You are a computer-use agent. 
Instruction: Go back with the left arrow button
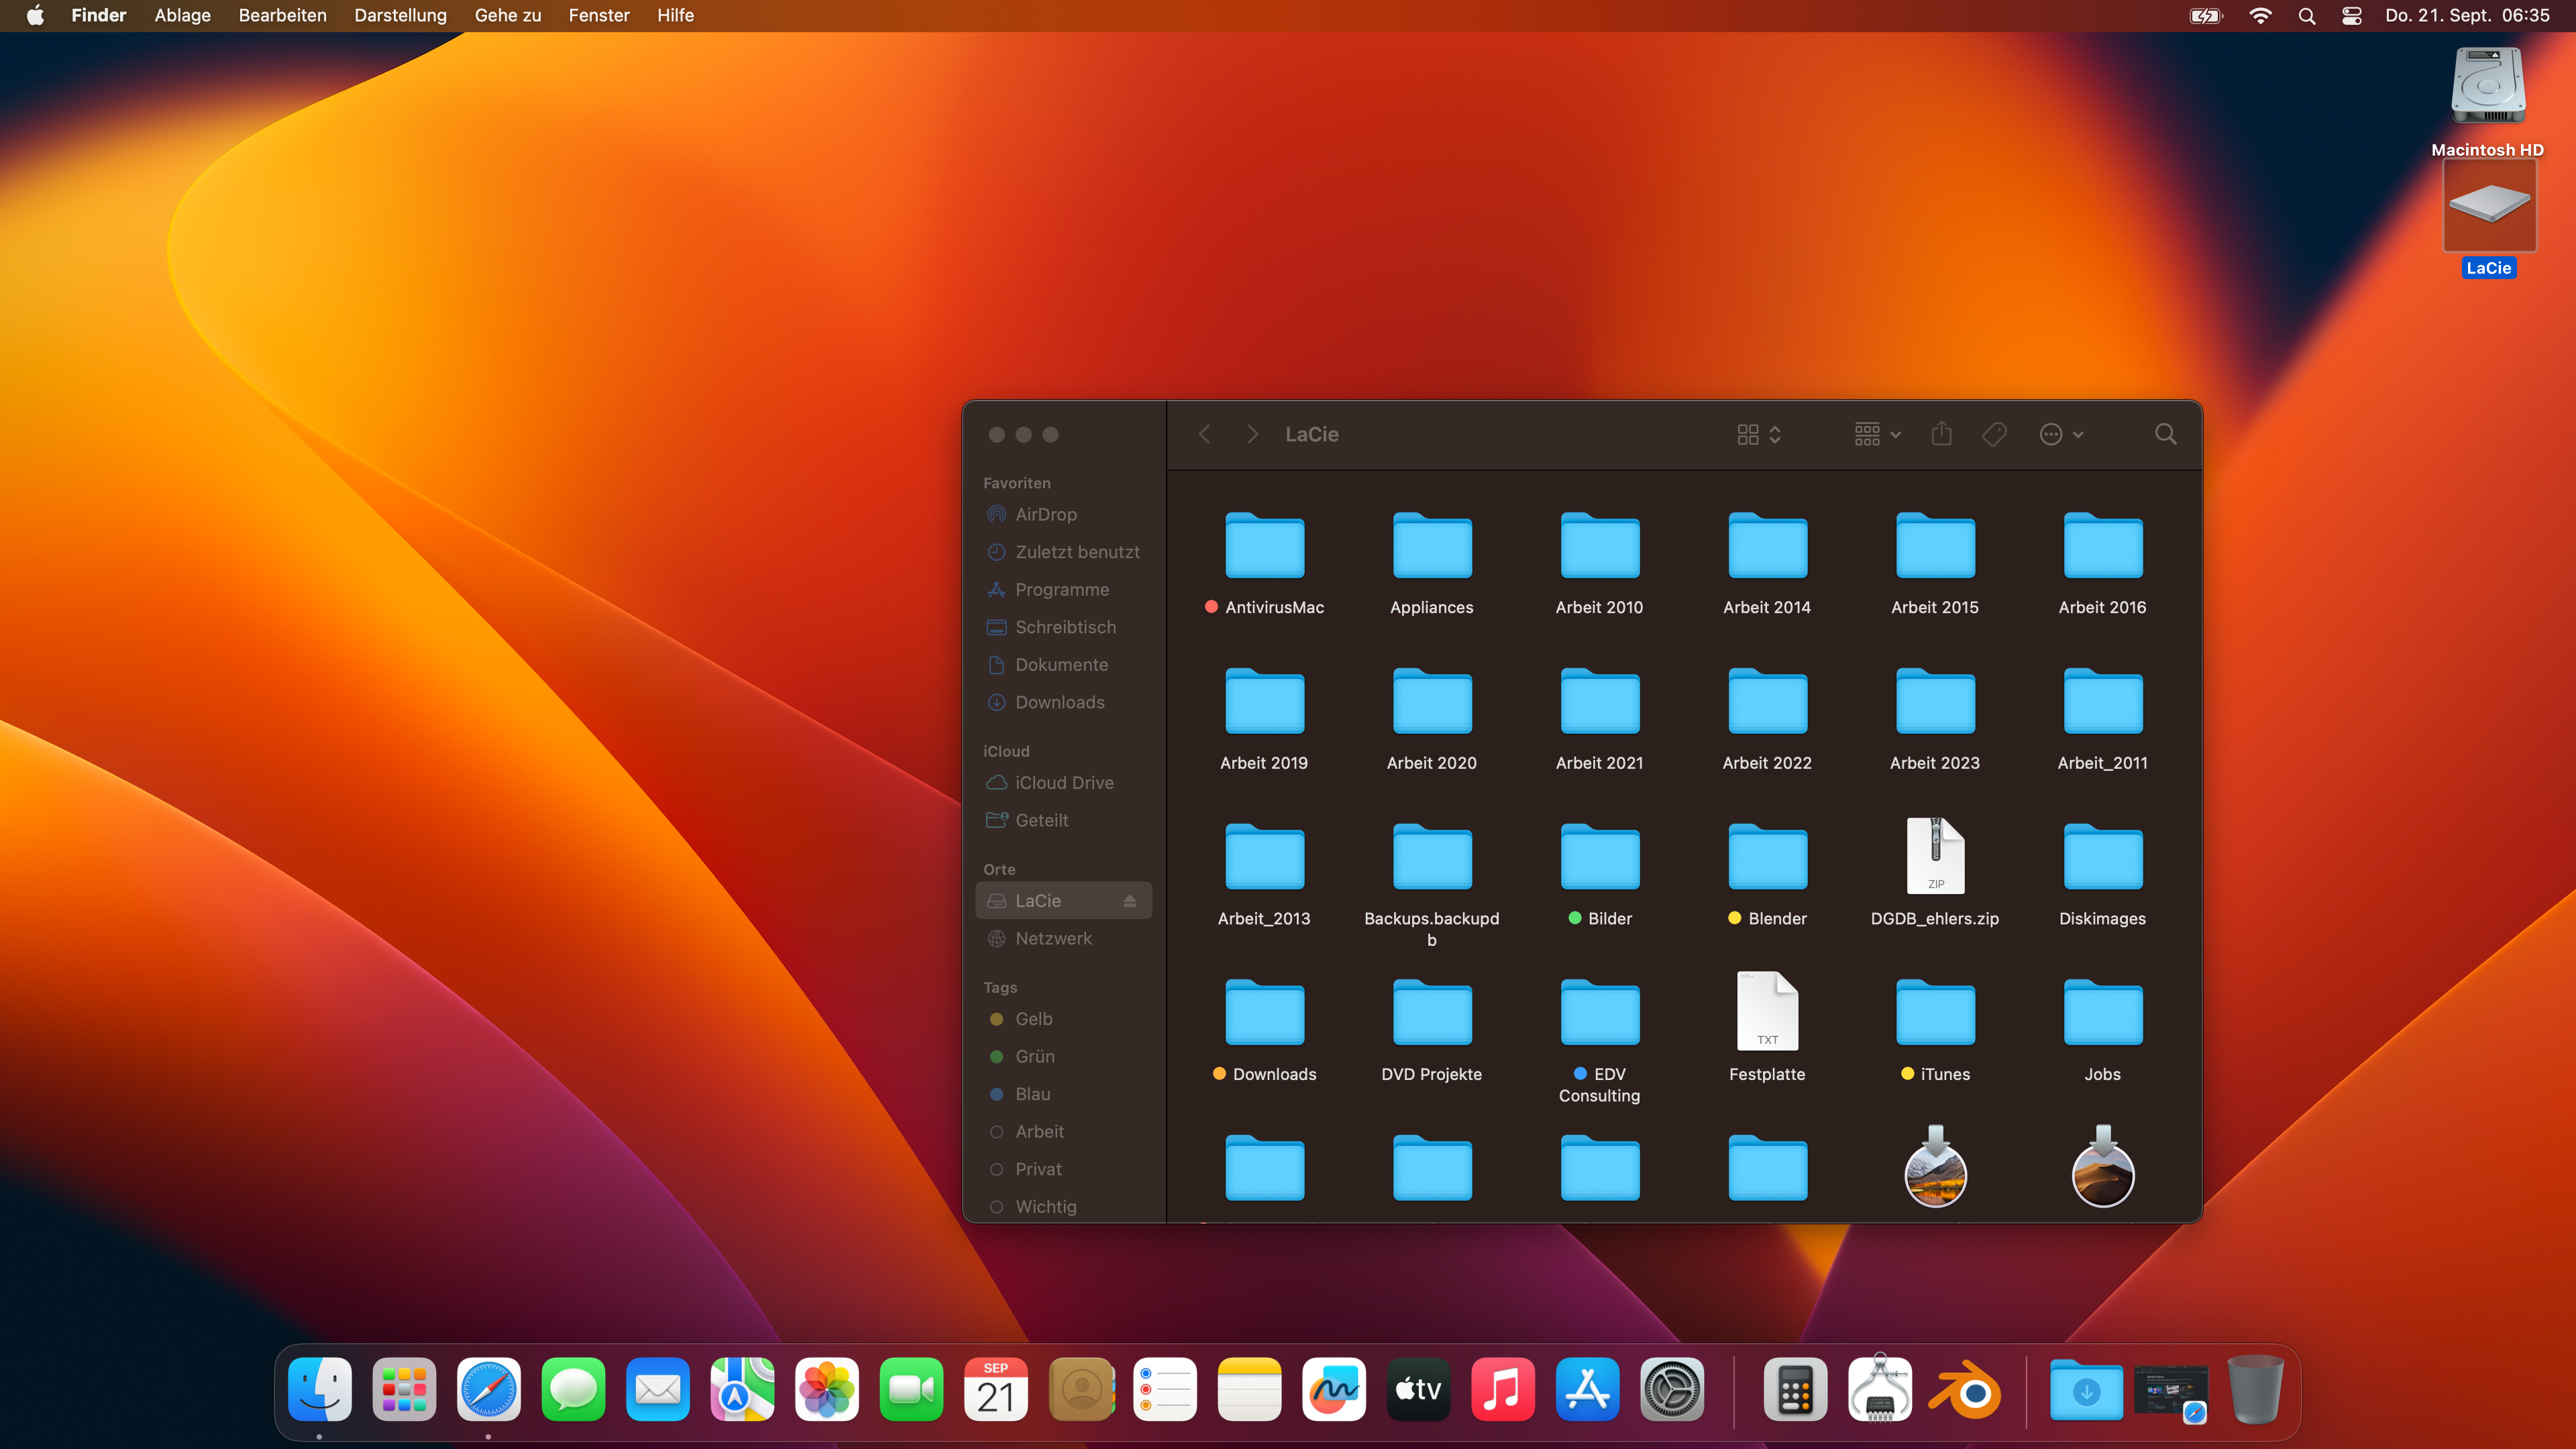tap(1205, 434)
